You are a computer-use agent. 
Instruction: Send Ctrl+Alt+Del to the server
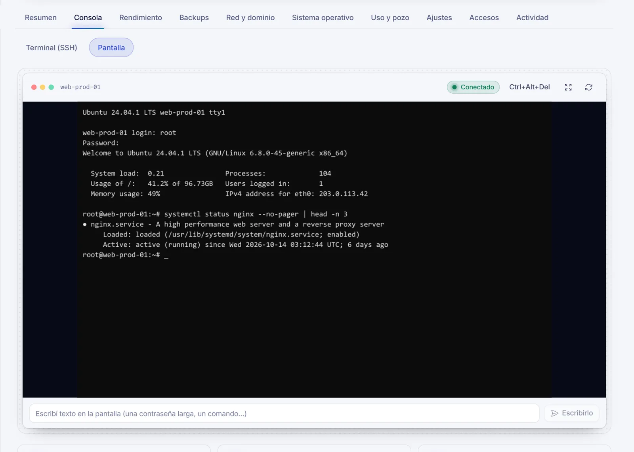pos(529,87)
